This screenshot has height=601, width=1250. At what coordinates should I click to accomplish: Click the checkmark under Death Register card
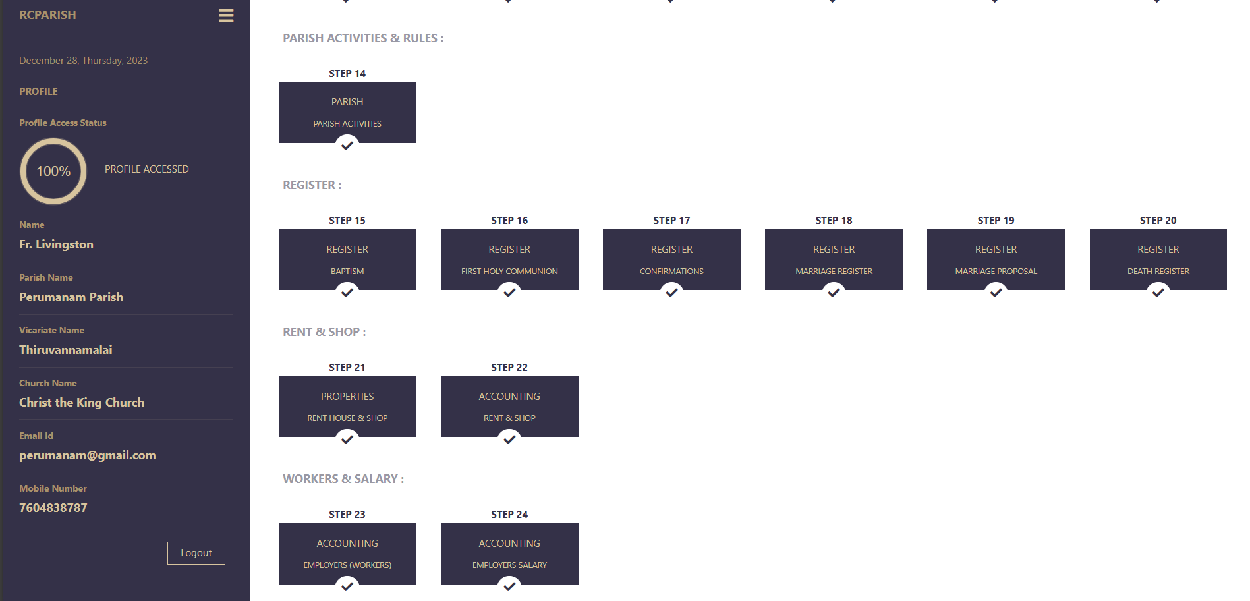coord(1158,292)
